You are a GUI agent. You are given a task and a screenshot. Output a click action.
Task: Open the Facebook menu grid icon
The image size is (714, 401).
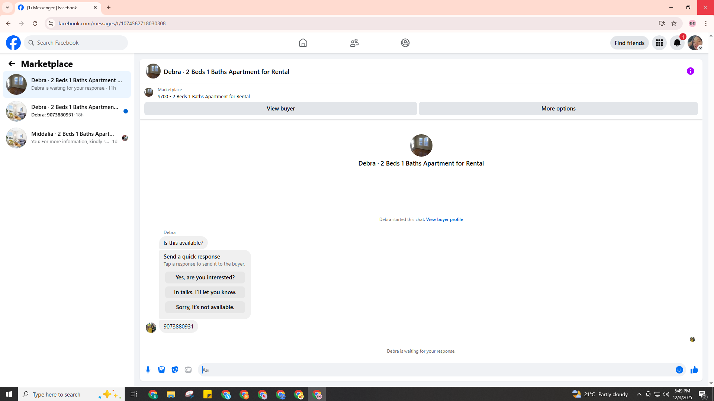tap(659, 43)
